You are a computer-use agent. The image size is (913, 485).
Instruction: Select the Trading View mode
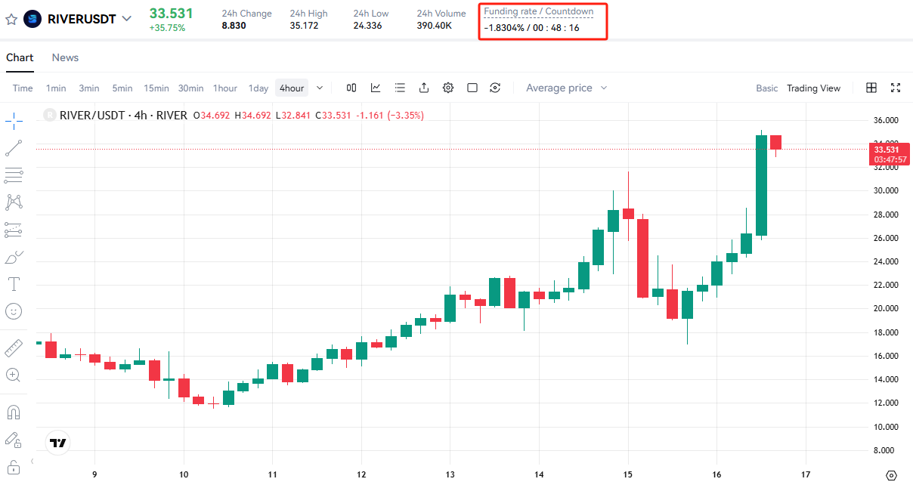pos(813,88)
